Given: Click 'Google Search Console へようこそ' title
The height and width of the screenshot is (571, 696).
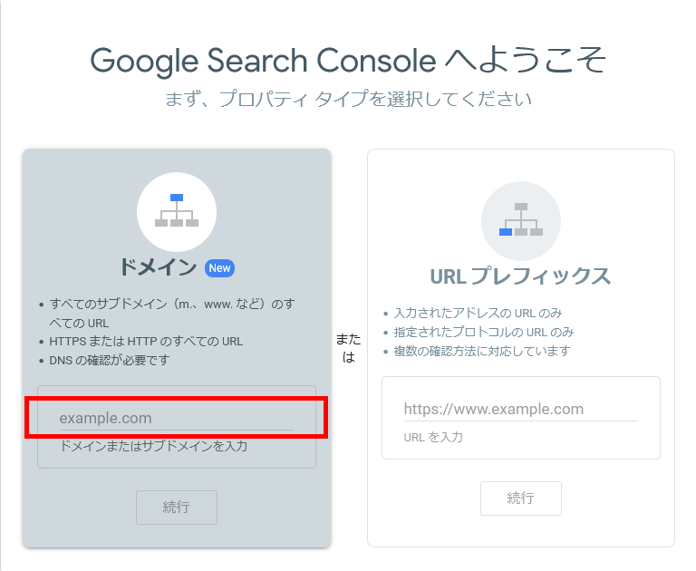Looking at the screenshot, I should coord(348,61).
